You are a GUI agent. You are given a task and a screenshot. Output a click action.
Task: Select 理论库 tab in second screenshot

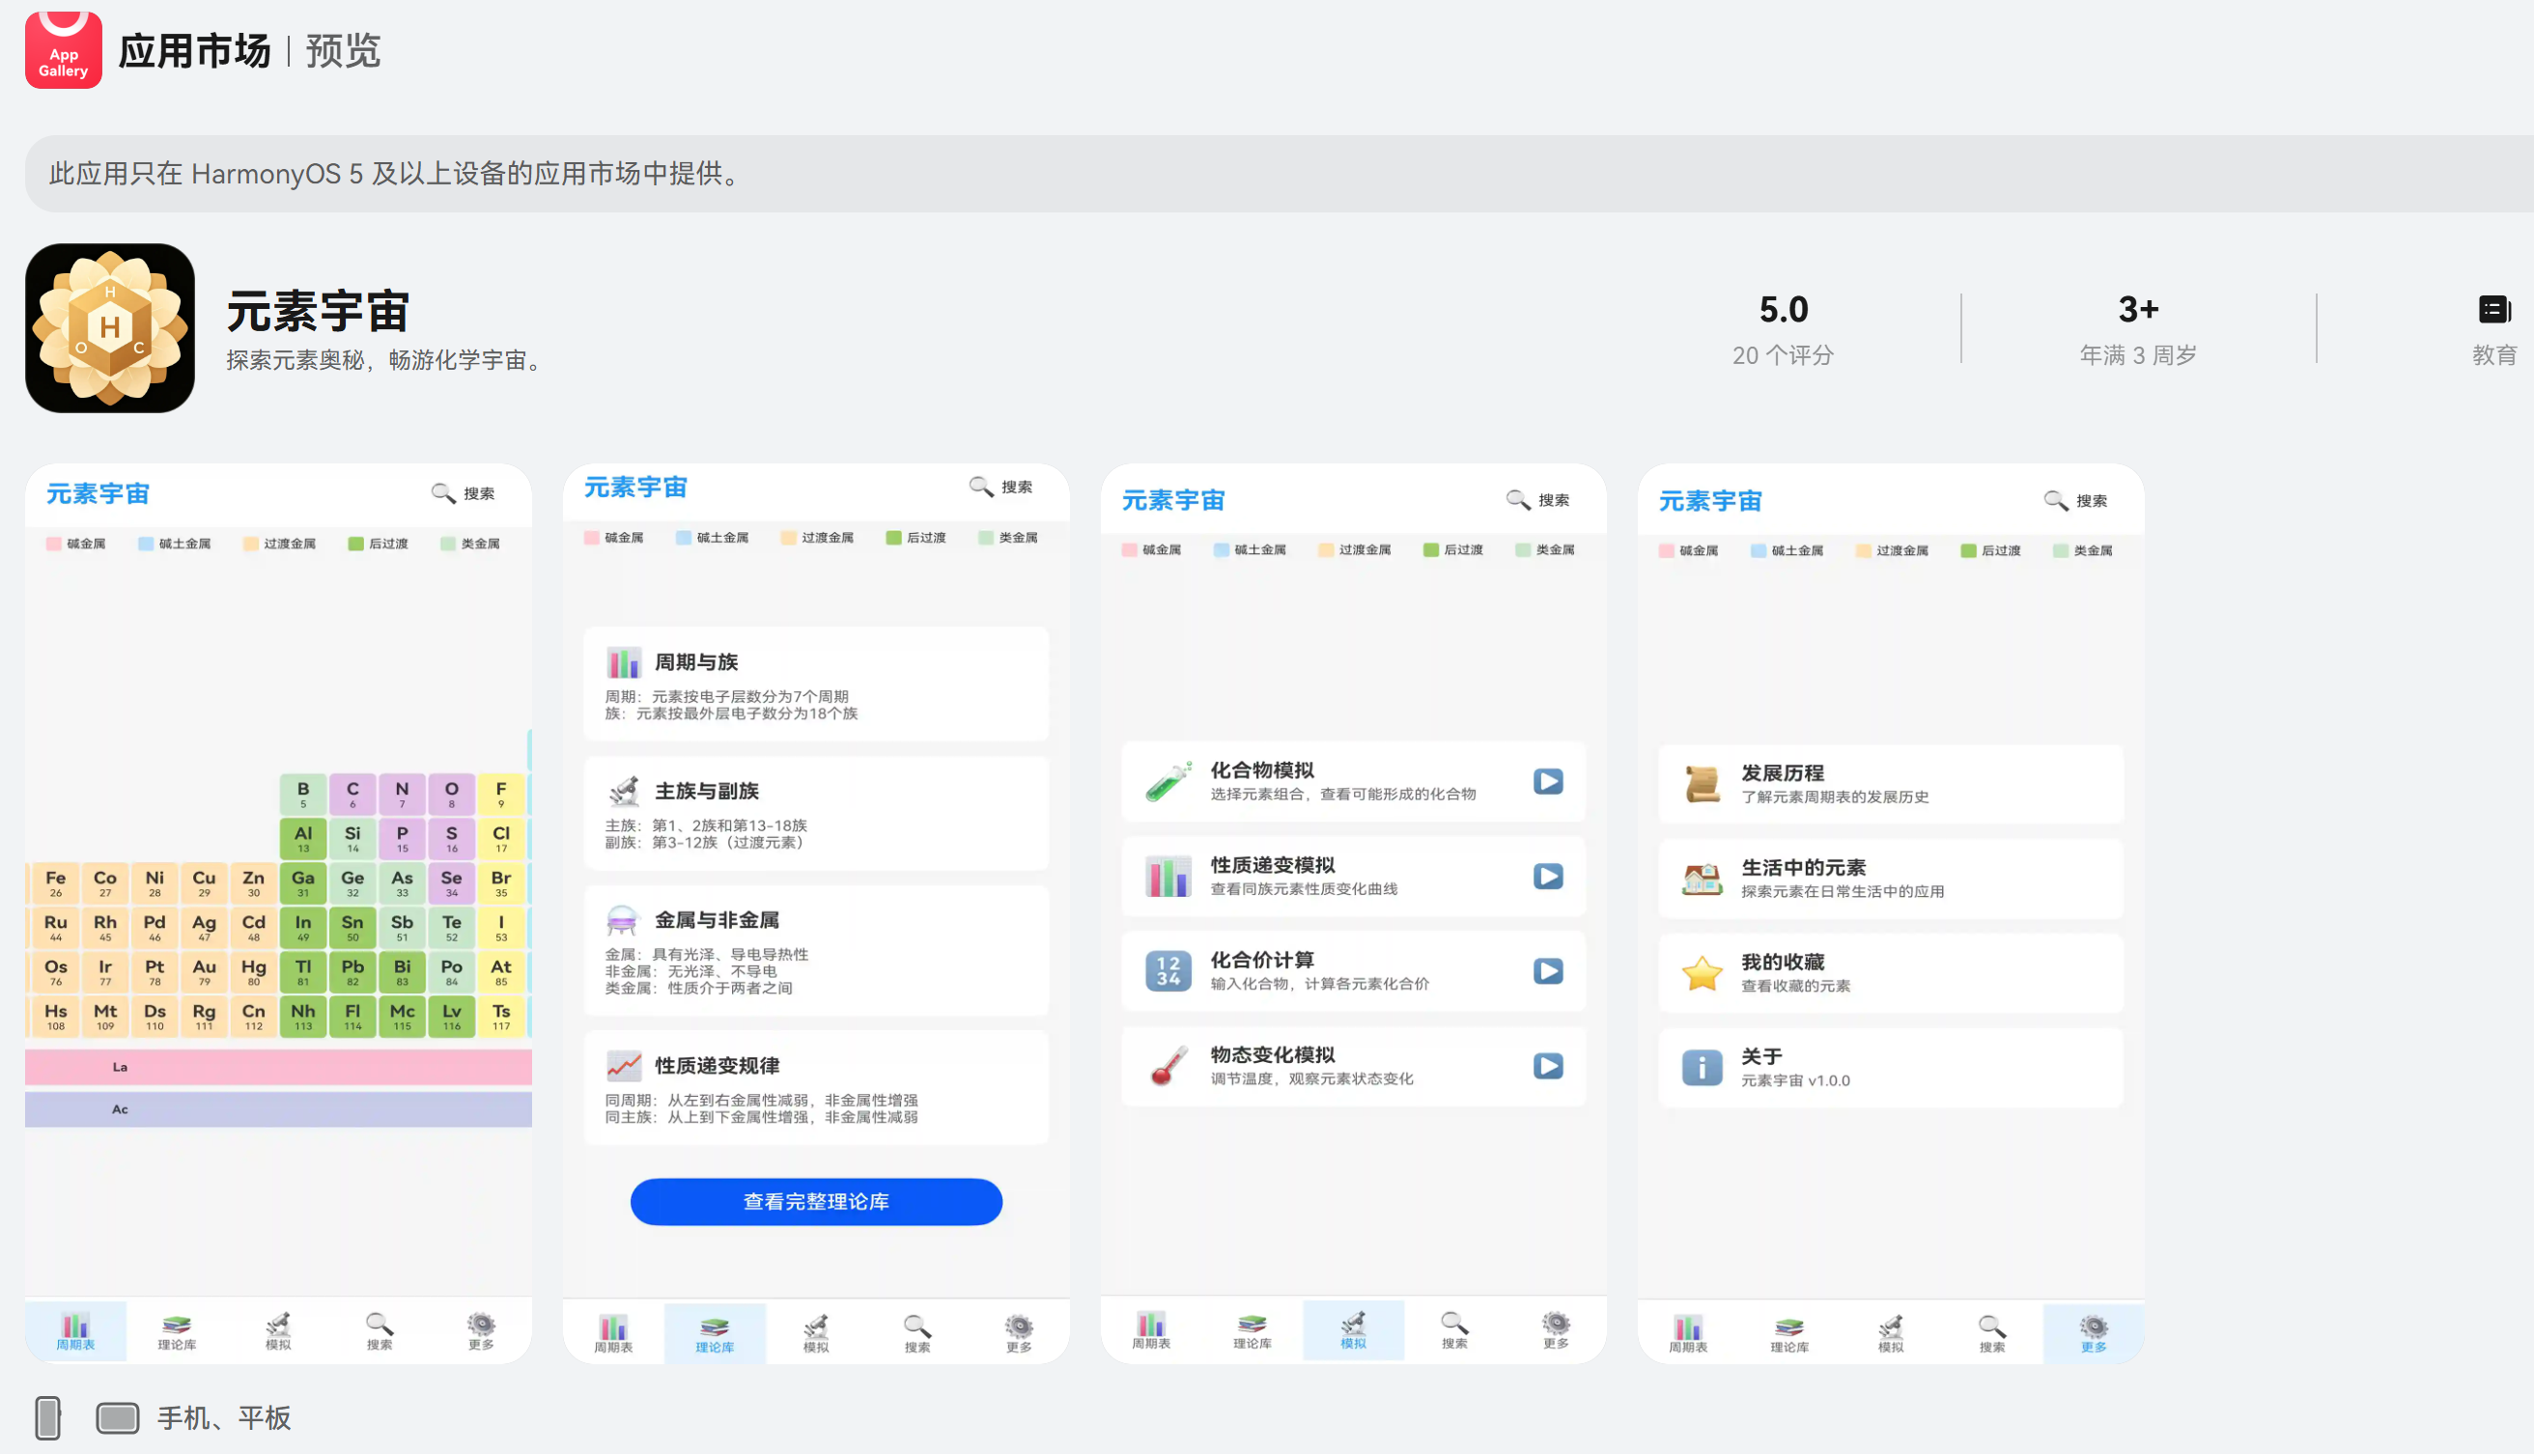click(x=716, y=1333)
